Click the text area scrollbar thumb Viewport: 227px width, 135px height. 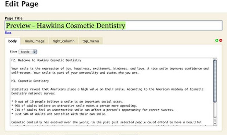coord(215,81)
